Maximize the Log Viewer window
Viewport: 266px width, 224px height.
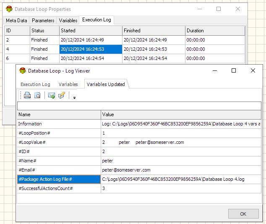234,70
